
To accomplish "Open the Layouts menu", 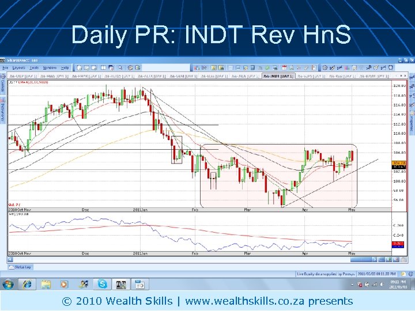I will [19, 68].
